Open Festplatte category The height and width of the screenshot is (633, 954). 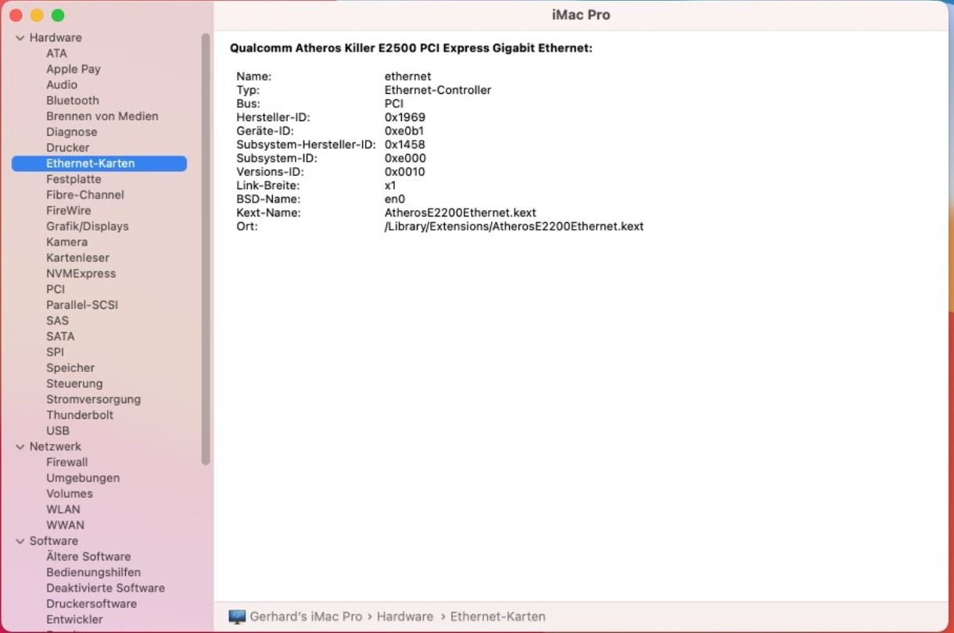tap(74, 179)
